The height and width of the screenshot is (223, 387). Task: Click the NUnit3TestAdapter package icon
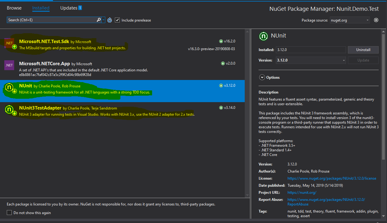coord(10,110)
